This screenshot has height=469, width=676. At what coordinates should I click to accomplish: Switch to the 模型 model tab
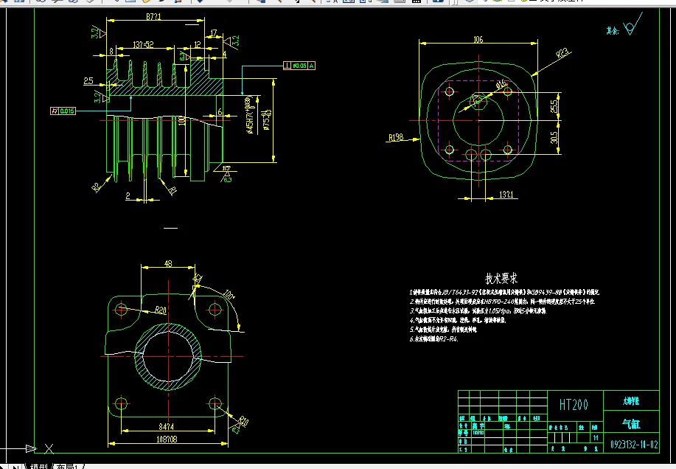coord(38,466)
